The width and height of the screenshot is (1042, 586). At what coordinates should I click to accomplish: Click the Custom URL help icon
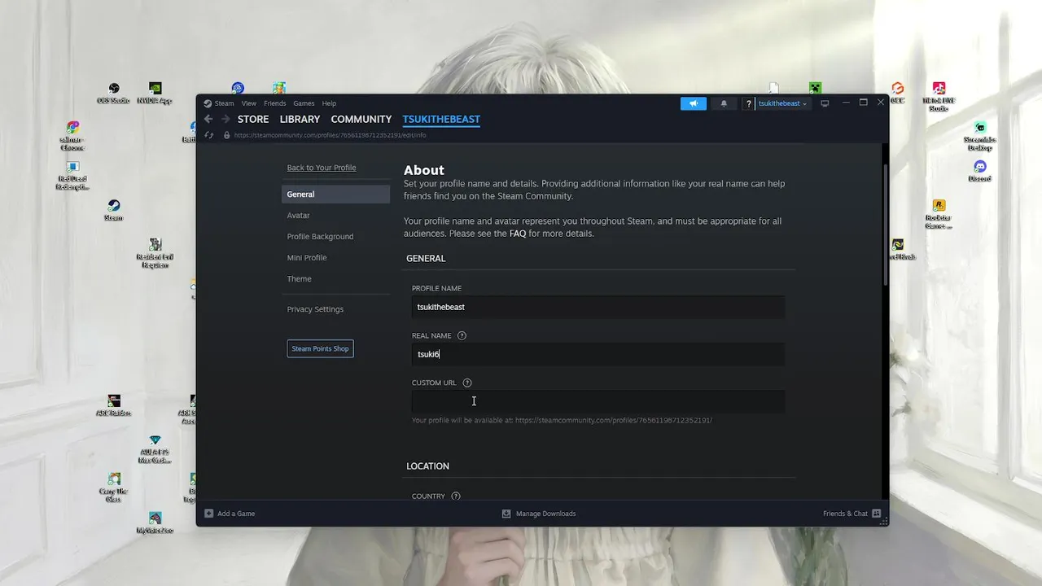(467, 383)
